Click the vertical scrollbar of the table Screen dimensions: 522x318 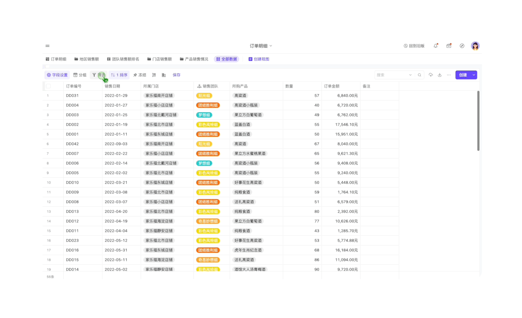tap(478, 121)
